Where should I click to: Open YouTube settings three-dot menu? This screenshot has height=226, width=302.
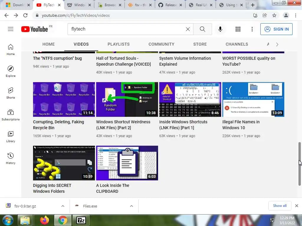(x=252, y=29)
